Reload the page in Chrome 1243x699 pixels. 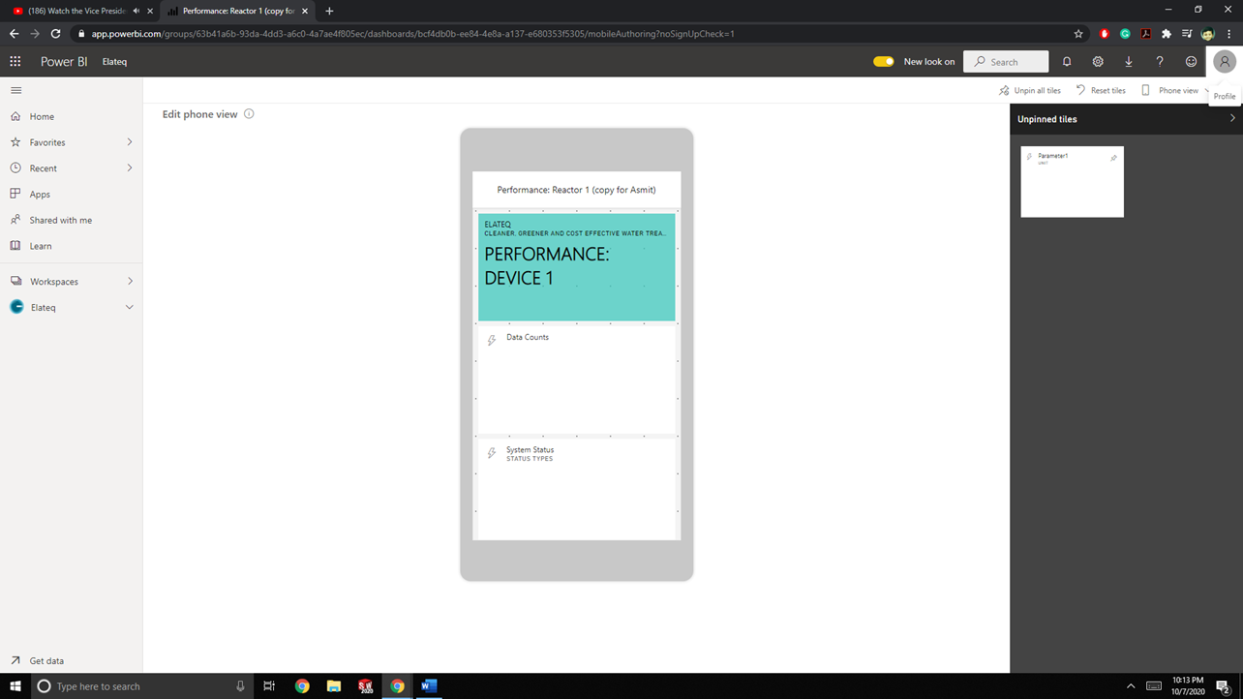[x=56, y=34]
